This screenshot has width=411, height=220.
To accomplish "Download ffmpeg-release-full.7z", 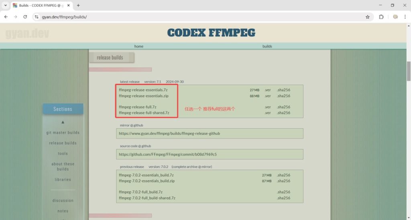I will click(138, 107).
